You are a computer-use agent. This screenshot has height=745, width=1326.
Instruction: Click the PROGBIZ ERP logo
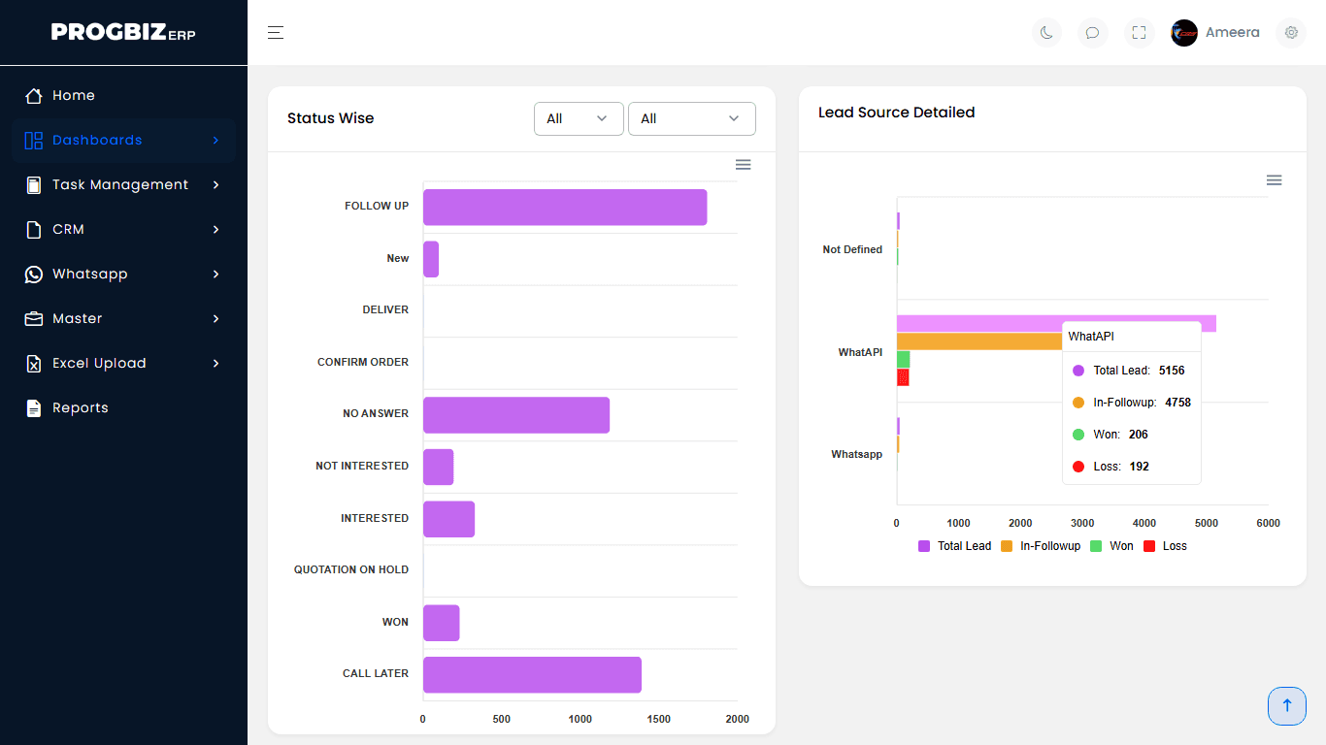click(x=123, y=32)
